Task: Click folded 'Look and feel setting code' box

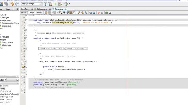Action: (63, 48)
